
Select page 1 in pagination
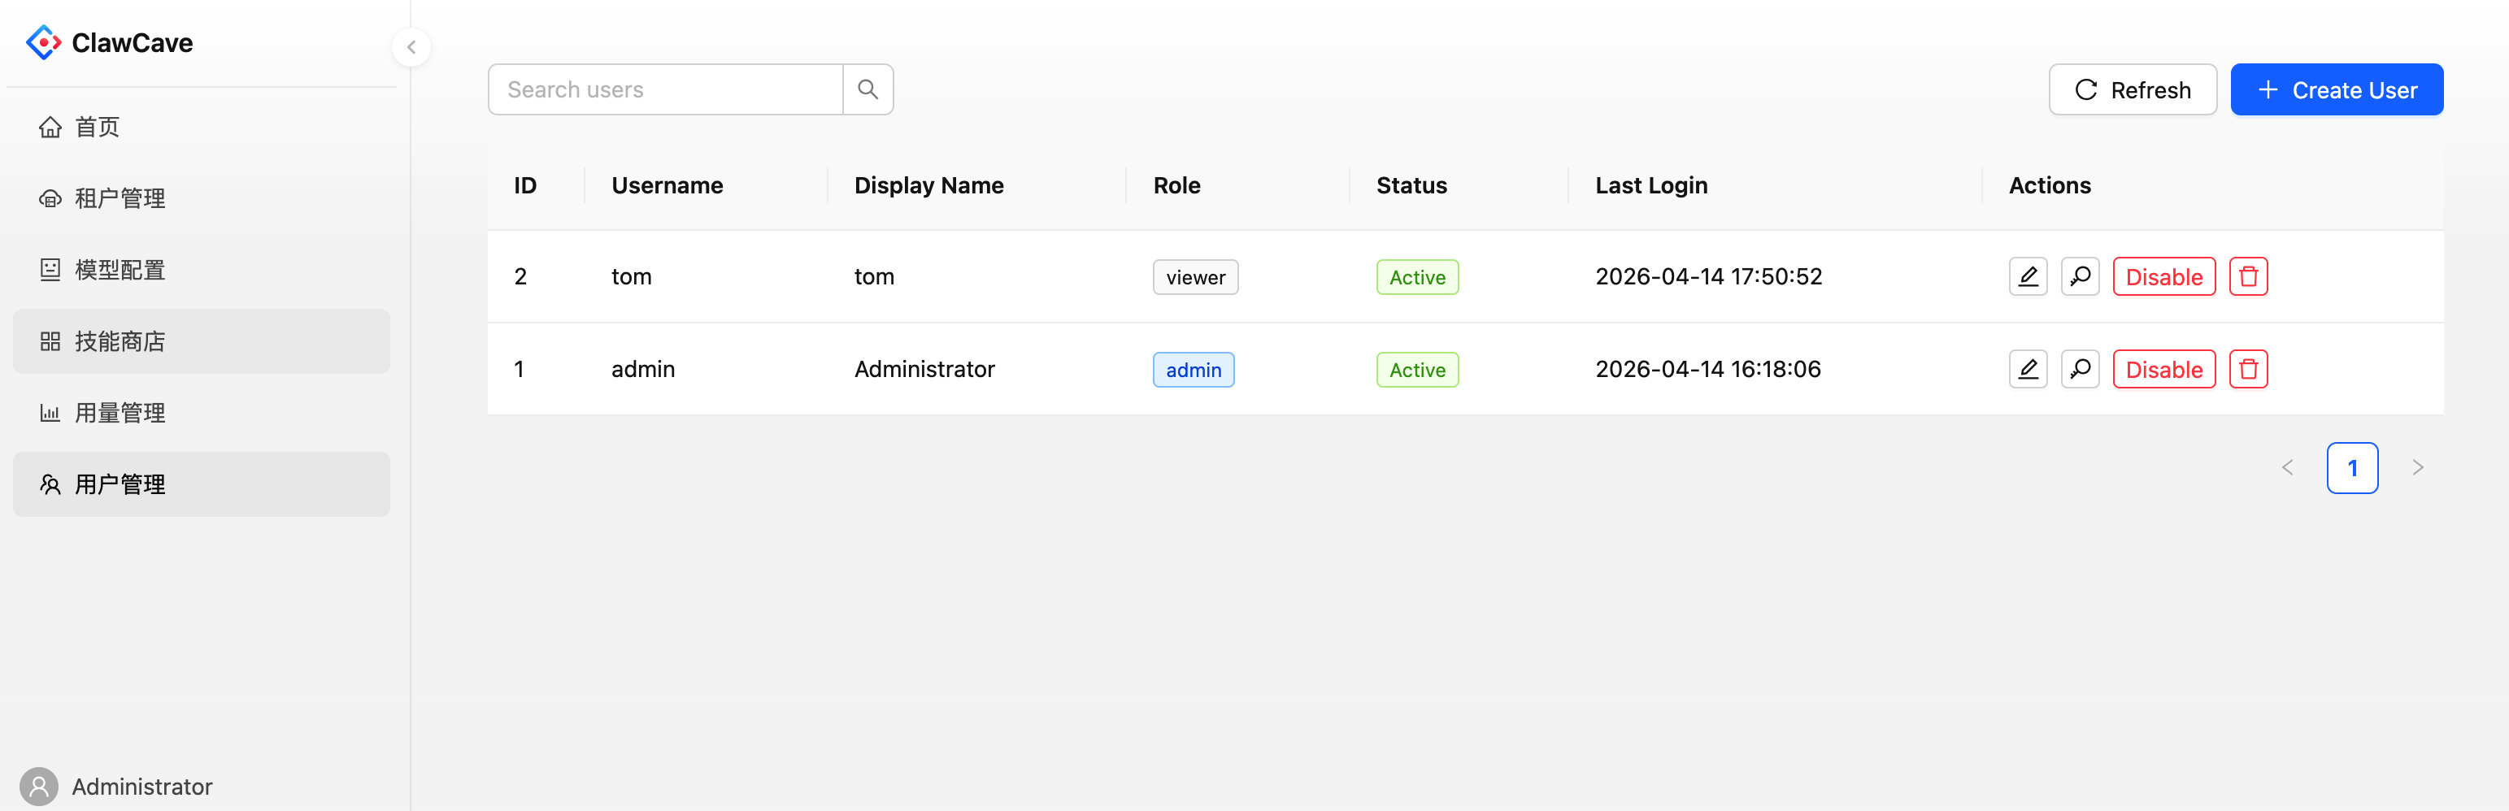coord(2351,467)
